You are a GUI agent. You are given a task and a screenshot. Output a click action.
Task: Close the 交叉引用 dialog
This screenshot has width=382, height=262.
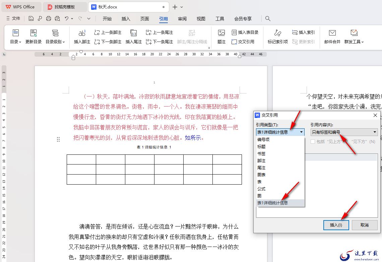(375, 115)
